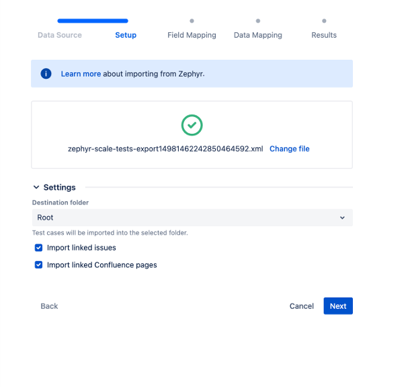Open the Destination folder Root dropdown
The height and width of the screenshot is (387, 412).
[x=192, y=217]
